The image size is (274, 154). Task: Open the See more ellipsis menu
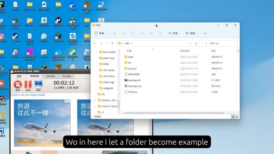(x=205, y=33)
